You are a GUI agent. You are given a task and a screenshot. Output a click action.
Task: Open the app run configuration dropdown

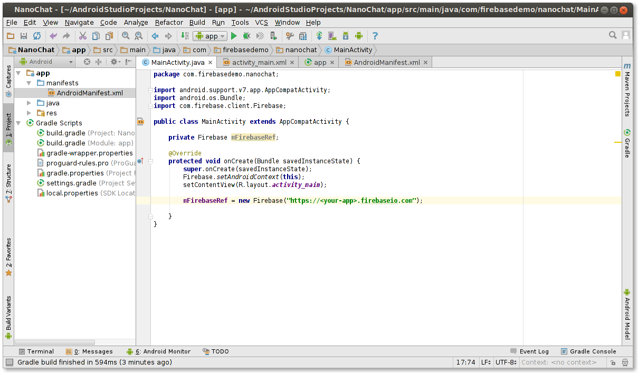click(210, 36)
